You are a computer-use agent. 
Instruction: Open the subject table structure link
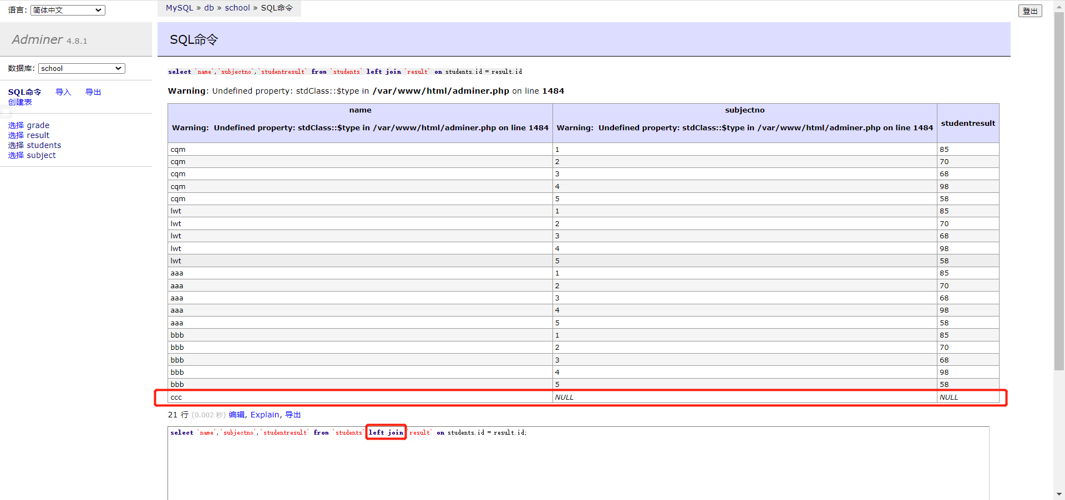[42, 155]
